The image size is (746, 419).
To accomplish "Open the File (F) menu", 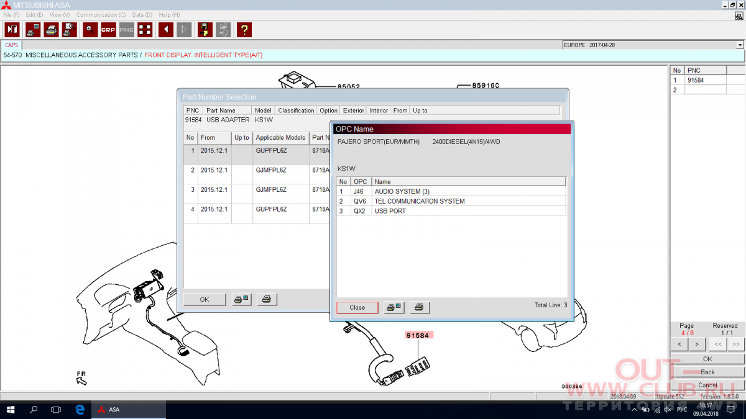I will 11,15.
